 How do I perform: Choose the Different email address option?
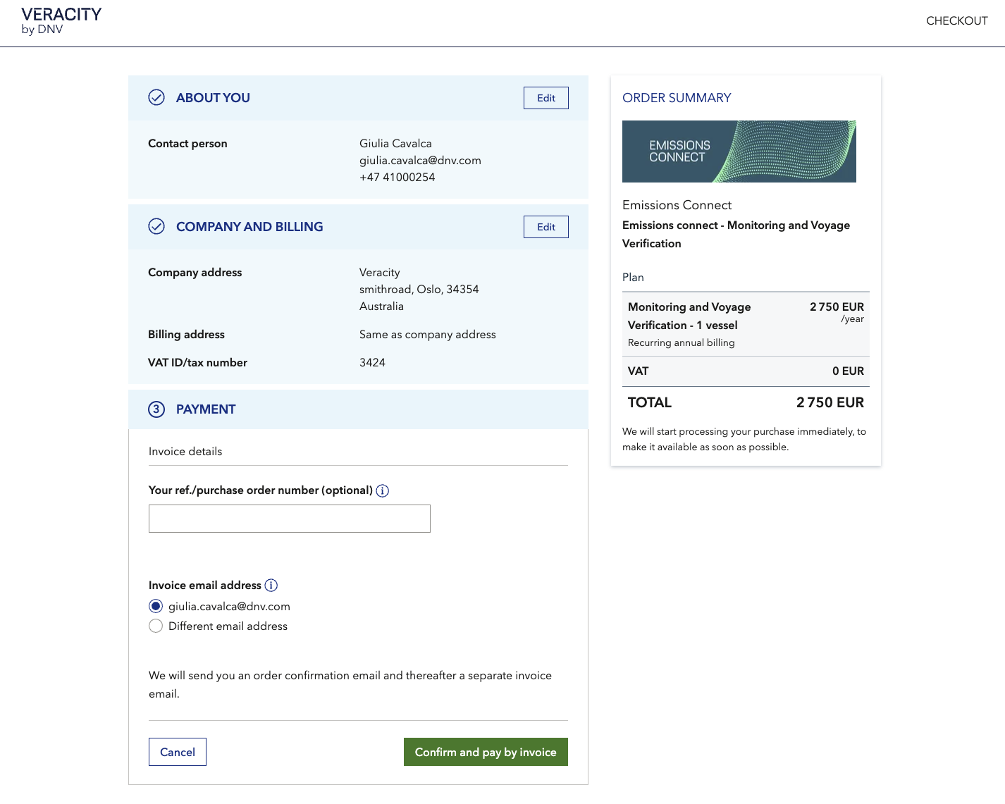pyautogui.click(x=156, y=626)
